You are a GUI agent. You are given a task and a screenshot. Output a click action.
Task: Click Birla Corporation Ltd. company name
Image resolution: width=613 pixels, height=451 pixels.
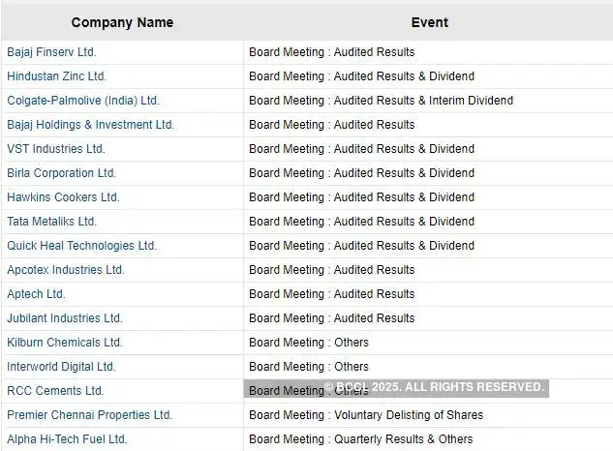61,173
